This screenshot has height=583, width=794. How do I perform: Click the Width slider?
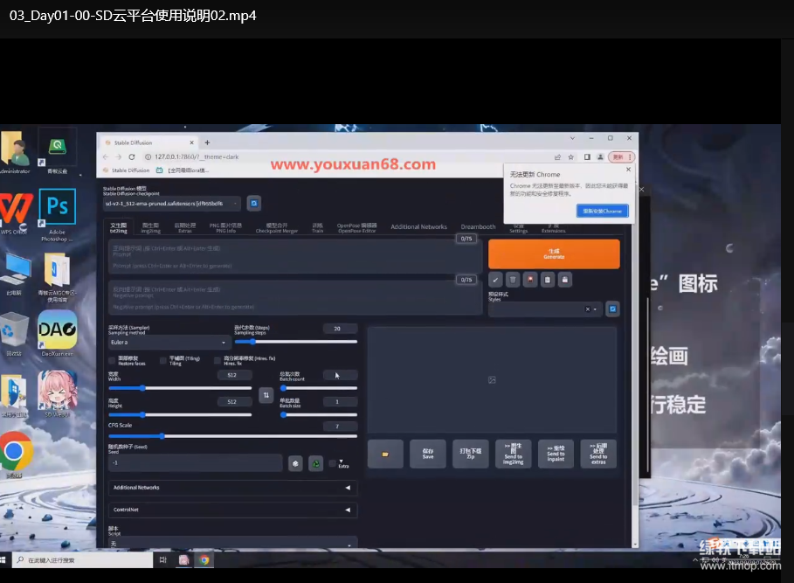click(180, 388)
